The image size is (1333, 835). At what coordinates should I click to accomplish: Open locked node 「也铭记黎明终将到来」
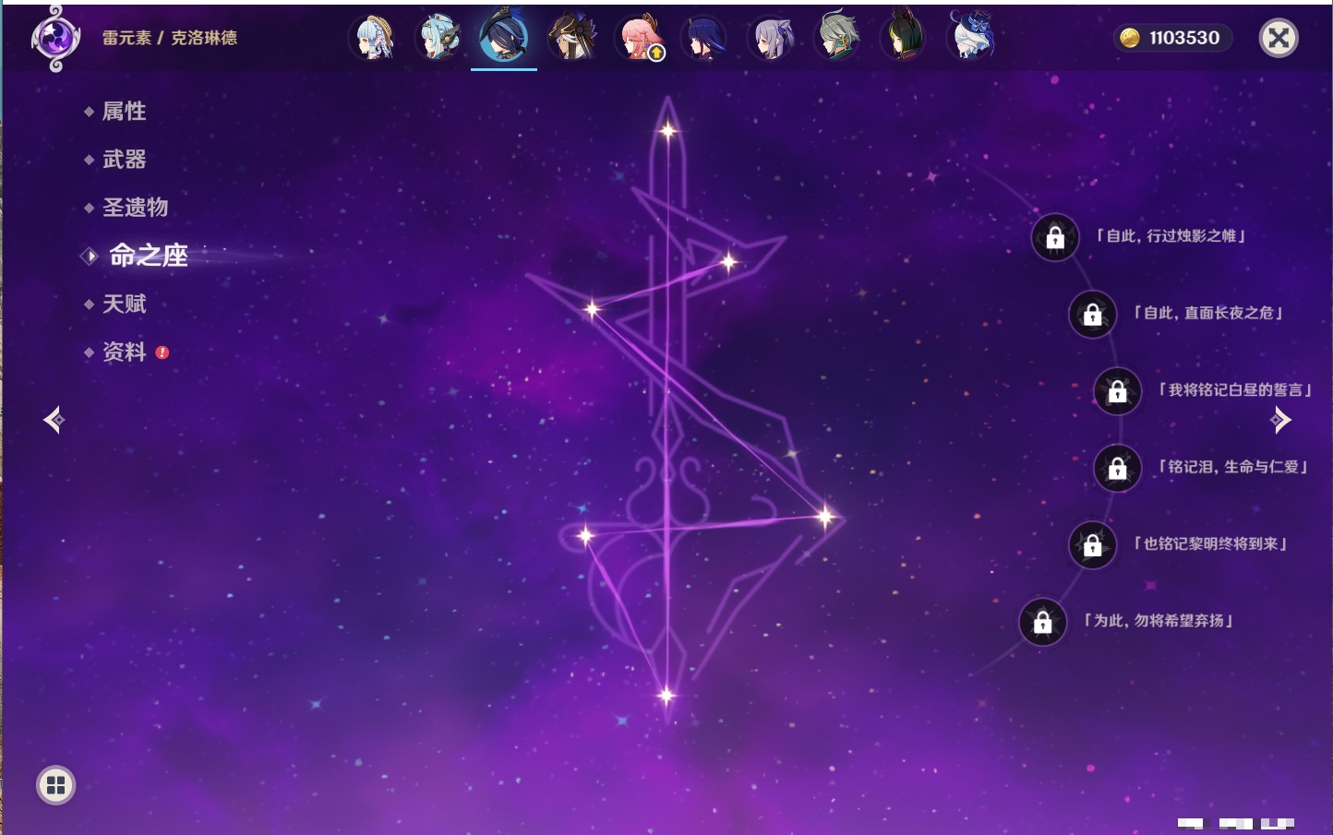[1092, 545]
